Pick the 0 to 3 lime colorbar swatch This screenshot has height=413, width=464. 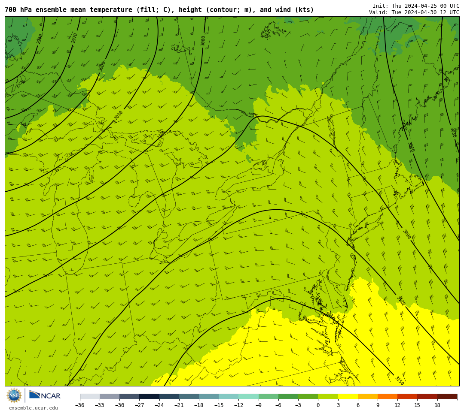tap(328, 397)
